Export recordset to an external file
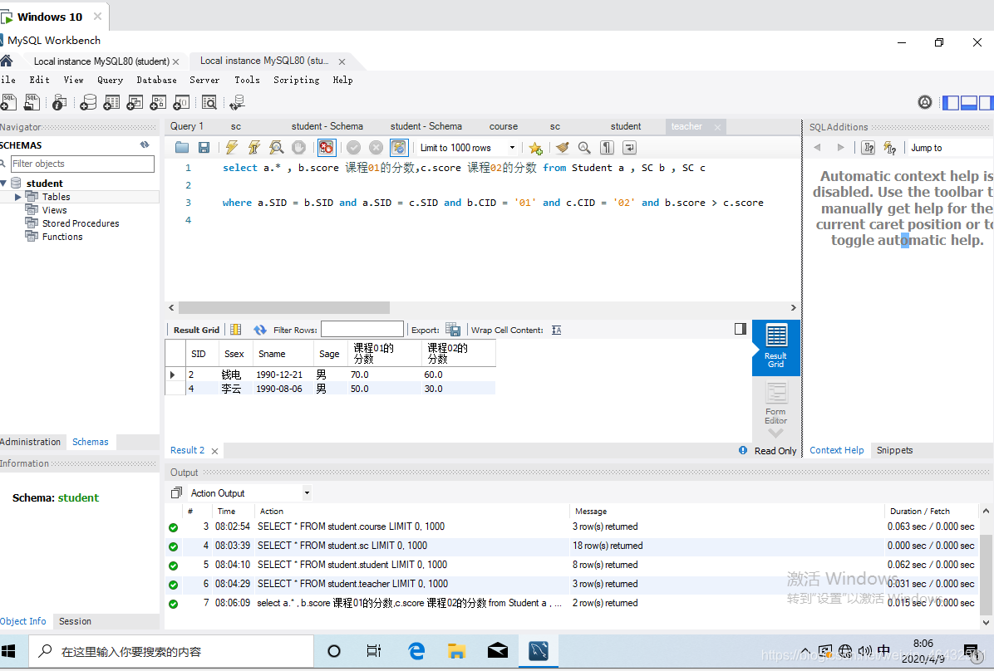Screen dimensions: 994x671 pos(453,330)
